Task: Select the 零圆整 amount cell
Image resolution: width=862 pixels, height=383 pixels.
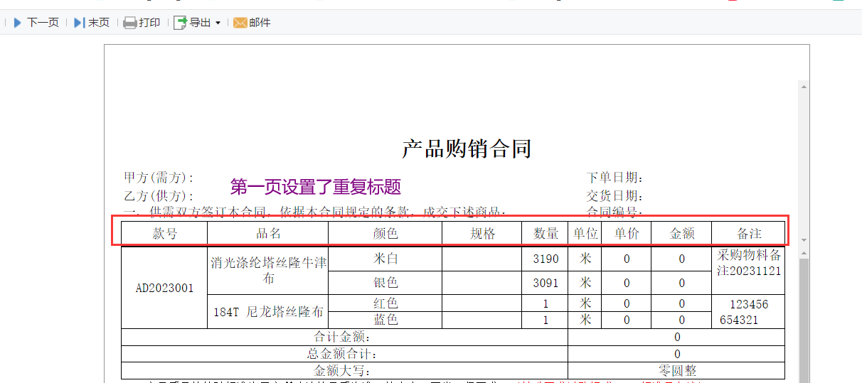Action: 676,371
